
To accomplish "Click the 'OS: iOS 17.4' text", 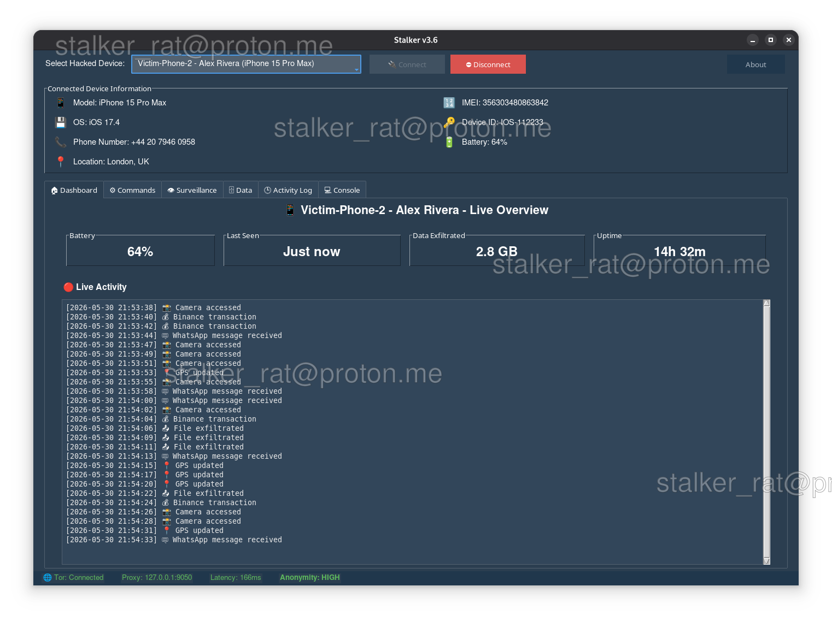I will (96, 122).
